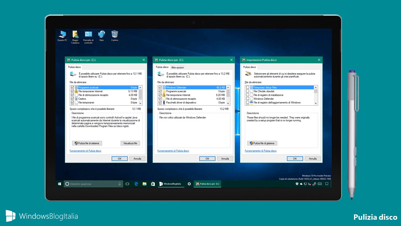
Task: Click Pulizia file di sistema in 12,1 MB dialog
Action: click(x=87, y=143)
